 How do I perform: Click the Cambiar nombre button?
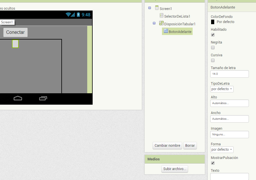coord(167,146)
